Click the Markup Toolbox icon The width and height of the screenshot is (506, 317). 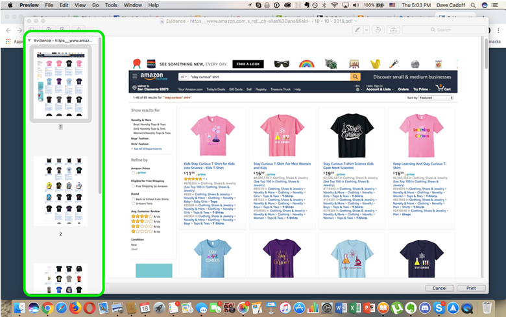(x=393, y=30)
